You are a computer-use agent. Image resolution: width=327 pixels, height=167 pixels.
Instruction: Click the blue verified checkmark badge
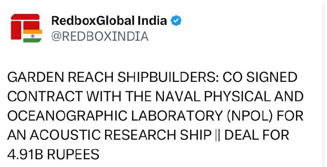[176, 21]
